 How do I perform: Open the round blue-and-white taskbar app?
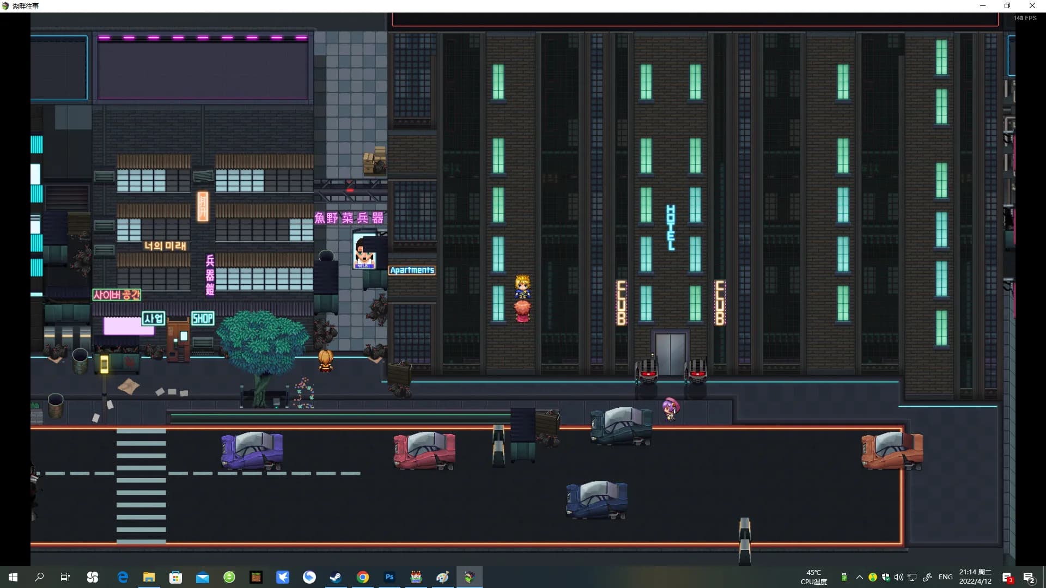309,577
